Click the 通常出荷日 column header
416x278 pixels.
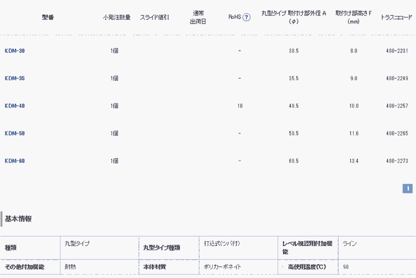coord(198,17)
